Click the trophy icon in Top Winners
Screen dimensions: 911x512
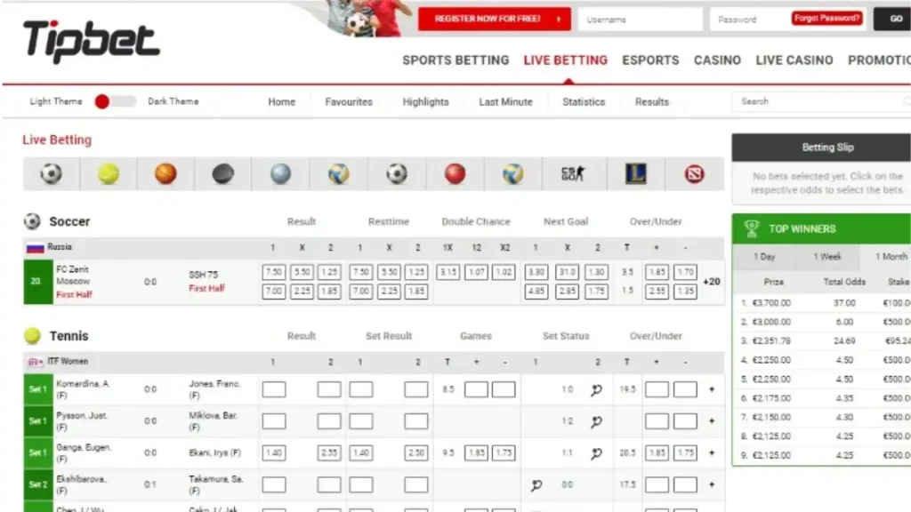751,228
